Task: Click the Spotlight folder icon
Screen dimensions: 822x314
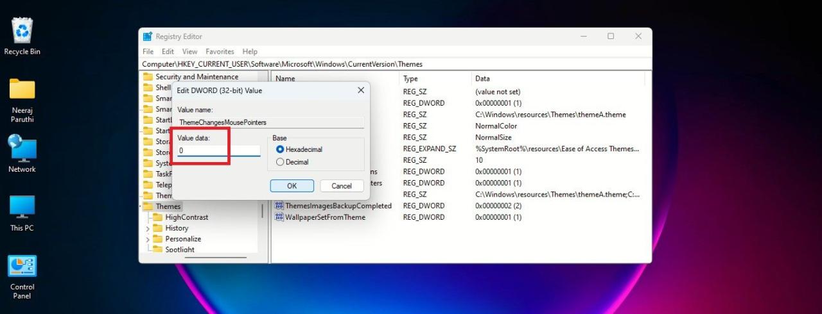Action: pyautogui.click(x=157, y=250)
